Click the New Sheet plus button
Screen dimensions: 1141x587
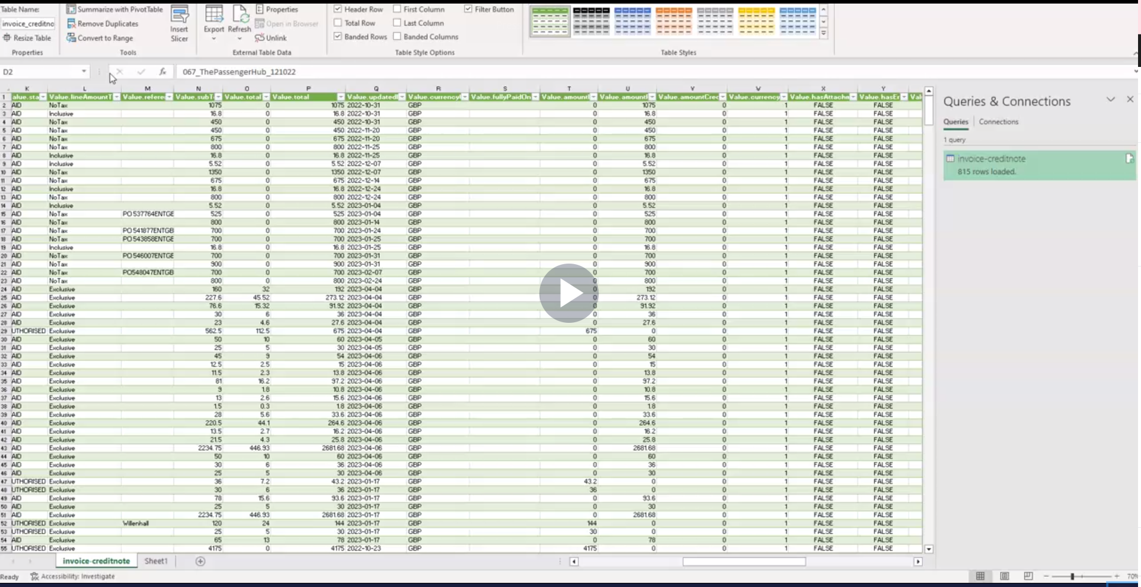pos(200,561)
